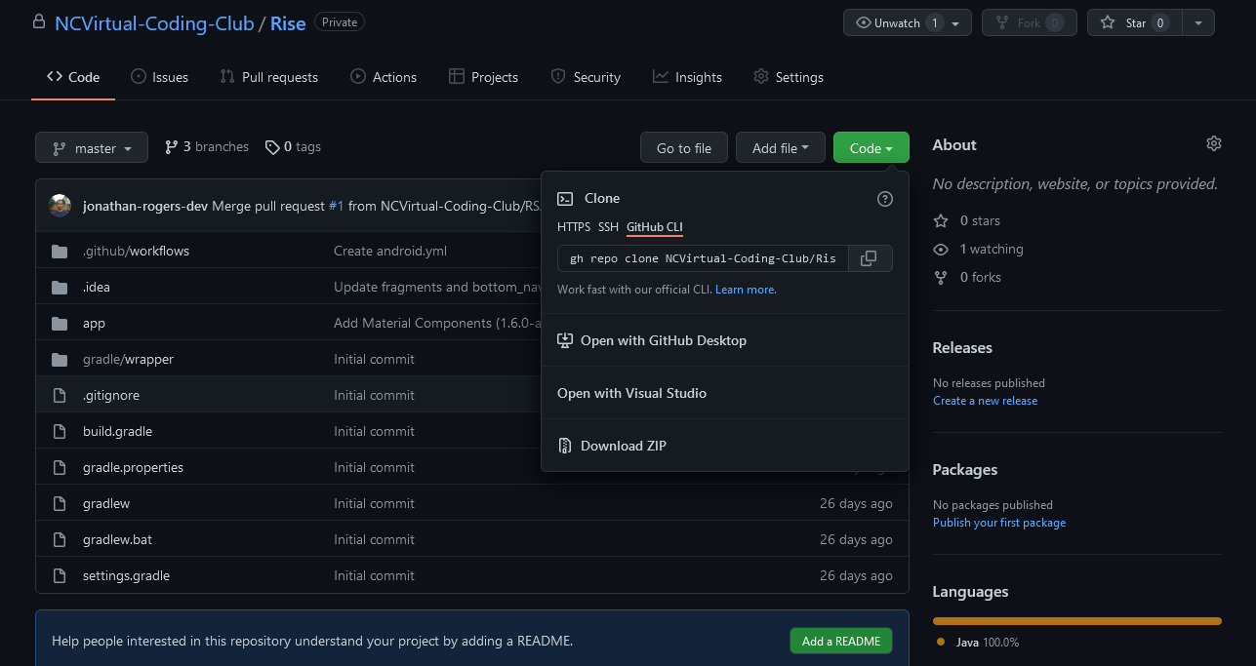This screenshot has width=1256, height=666.
Task: Click the Java language bar
Action: pyautogui.click(x=1077, y=620)
